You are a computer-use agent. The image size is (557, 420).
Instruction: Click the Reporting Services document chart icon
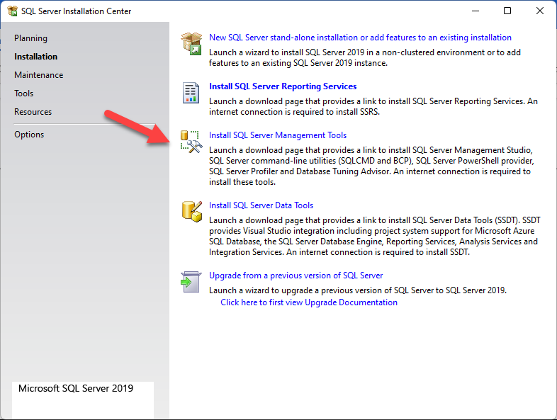click(191, 93)
